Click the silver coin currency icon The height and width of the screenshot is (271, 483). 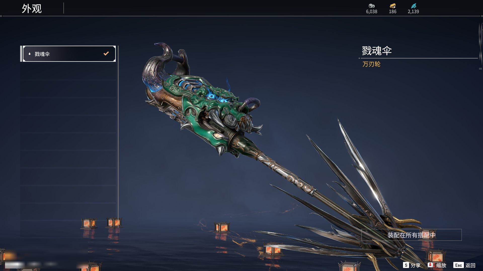click(x=372, y=6)
